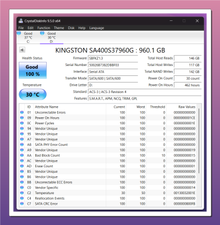The width and height of the screenshot is (220, 225).
Task: Switch to the C: disk tab
Action: point(28,37)
